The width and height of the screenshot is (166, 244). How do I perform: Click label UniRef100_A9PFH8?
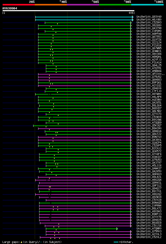(149, 34)
